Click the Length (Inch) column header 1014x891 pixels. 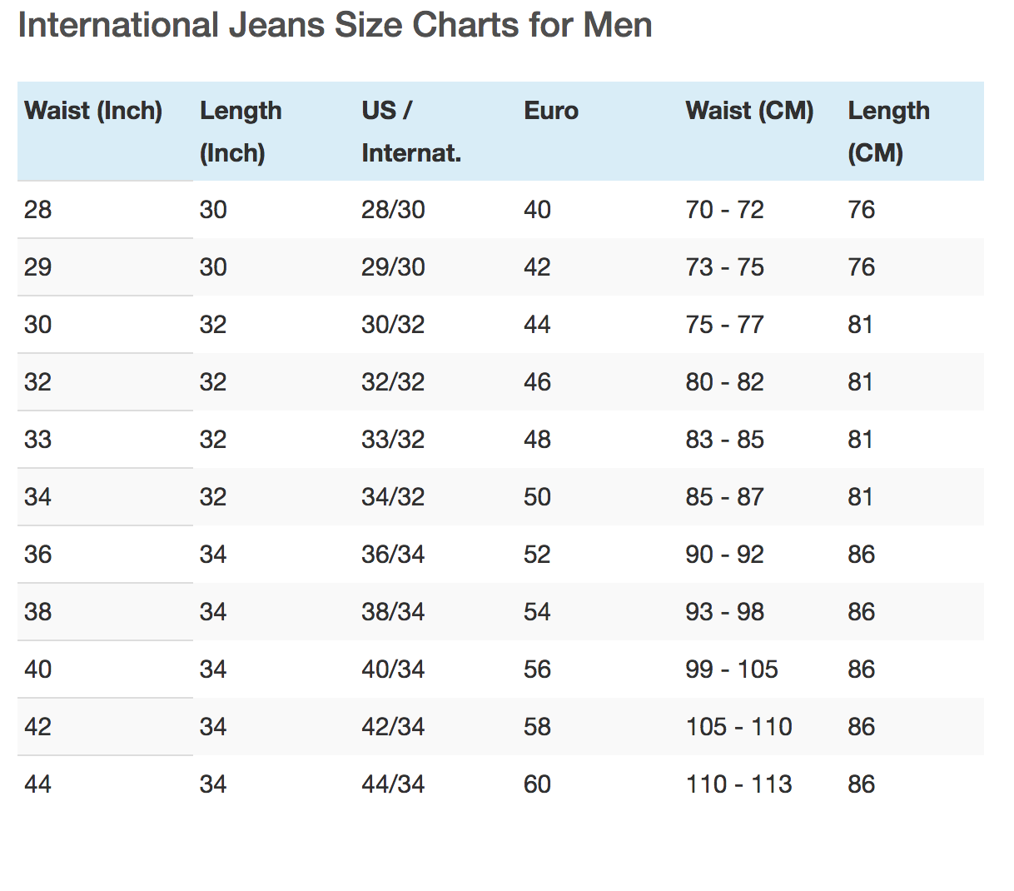tap(241, 132)
